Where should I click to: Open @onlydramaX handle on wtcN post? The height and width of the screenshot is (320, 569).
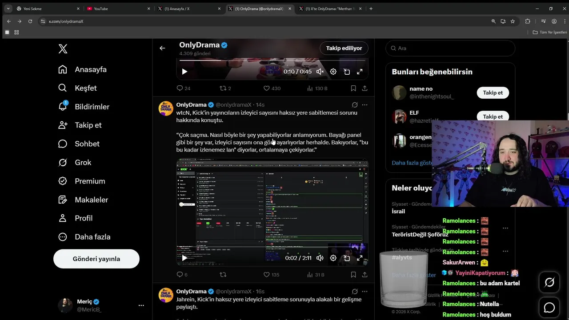[x=234, y=105]
